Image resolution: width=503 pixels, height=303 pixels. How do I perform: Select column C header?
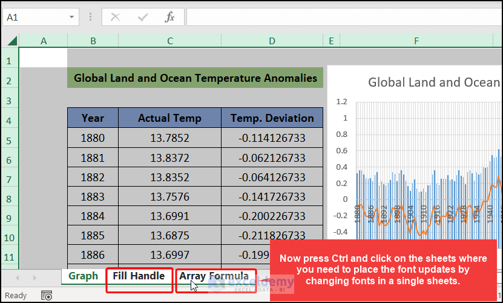(x=170, y=41)
